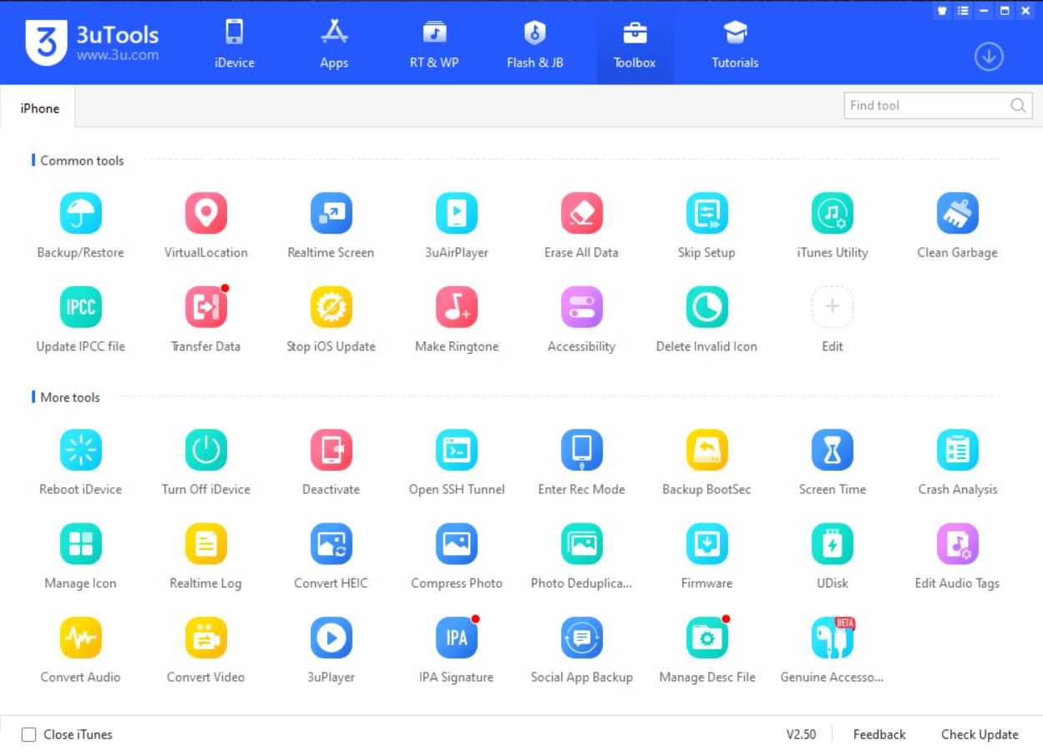Open the Backup/Restore tool
1043x752 pixels.
(80, 214)
